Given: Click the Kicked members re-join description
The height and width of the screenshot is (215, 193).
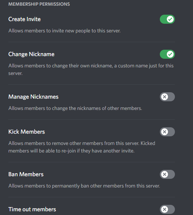Looking at the screenshot, I should click(82, 147).
